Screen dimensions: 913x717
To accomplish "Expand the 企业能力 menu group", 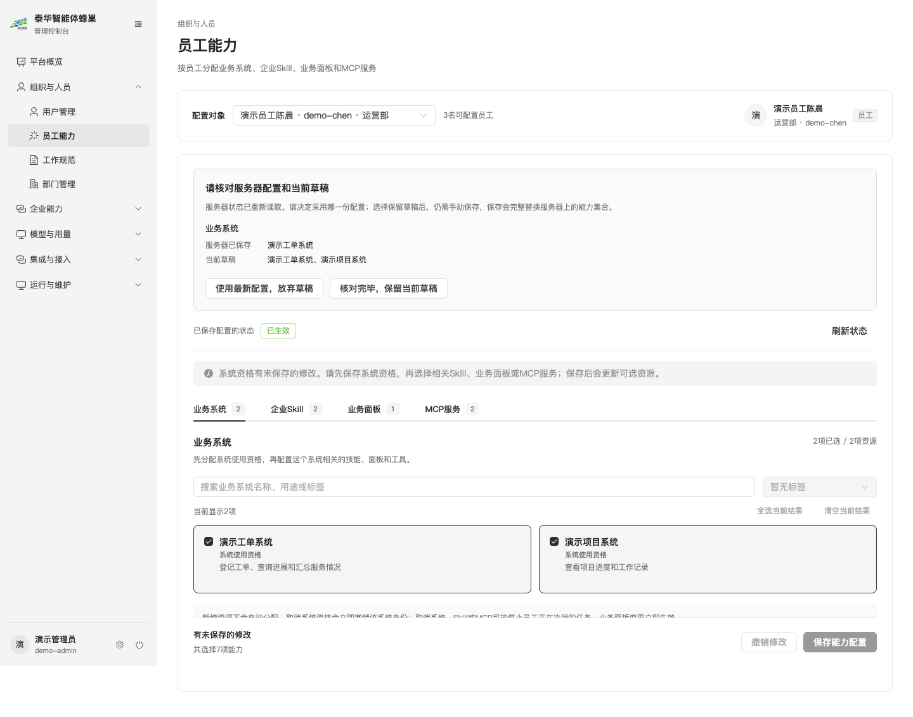I will [x=138, y=209].
